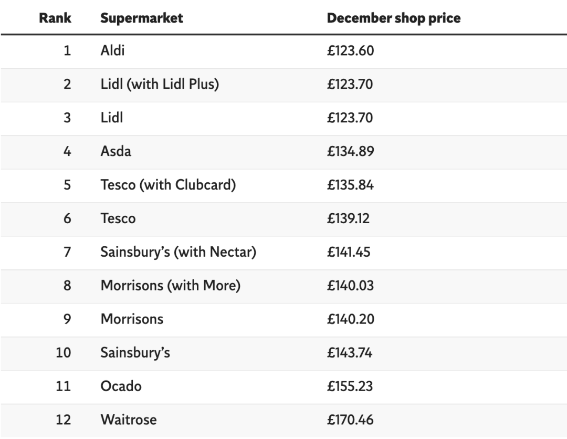Click the £123.60 price for Aldi
This screenshot has height=439, width=567.
tap(350, 51)
